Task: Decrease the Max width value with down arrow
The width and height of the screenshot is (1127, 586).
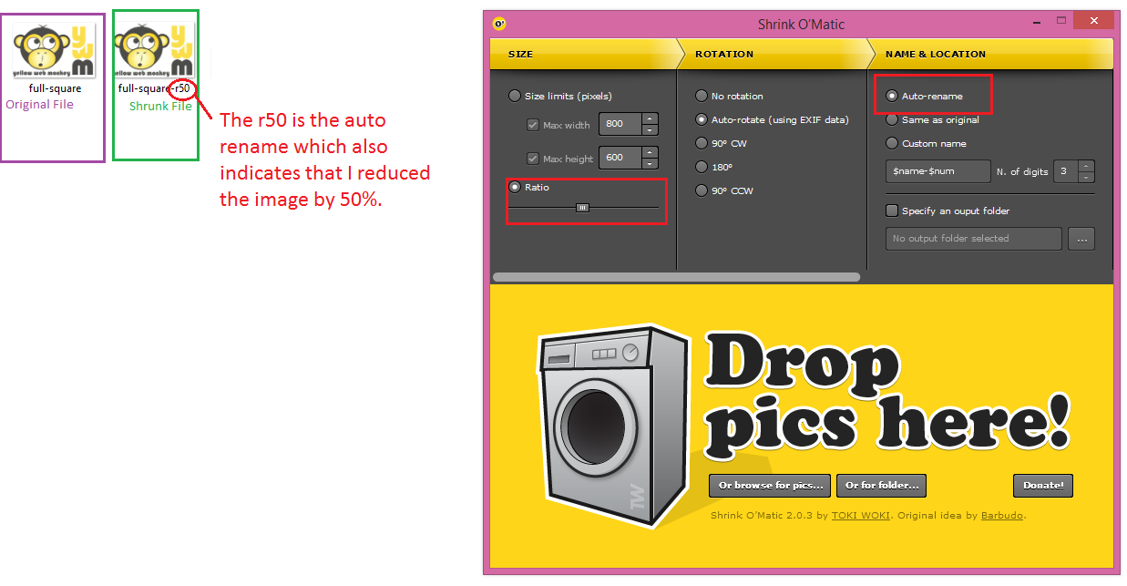Action: tap(650, 129)
